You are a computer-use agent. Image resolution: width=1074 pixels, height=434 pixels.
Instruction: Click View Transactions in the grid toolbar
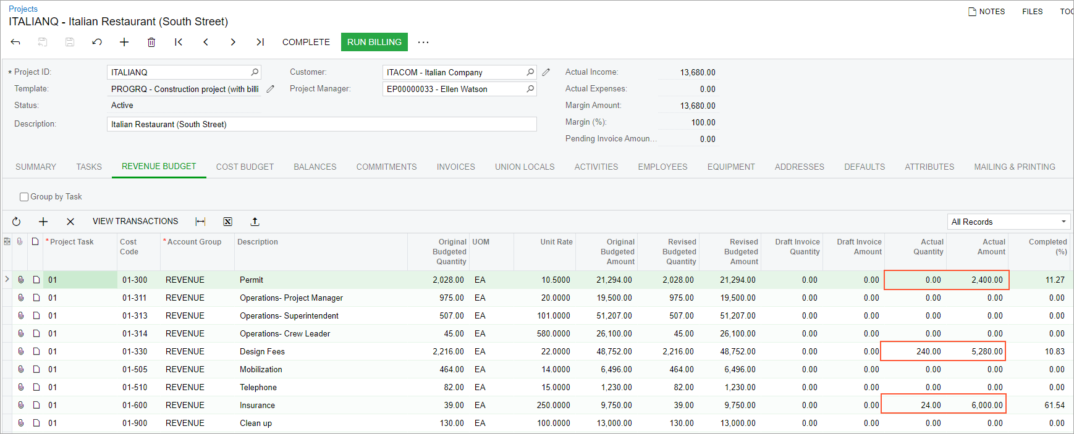point(135,221)
